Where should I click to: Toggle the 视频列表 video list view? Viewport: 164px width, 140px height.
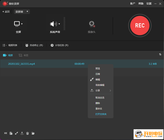[10, 45]
